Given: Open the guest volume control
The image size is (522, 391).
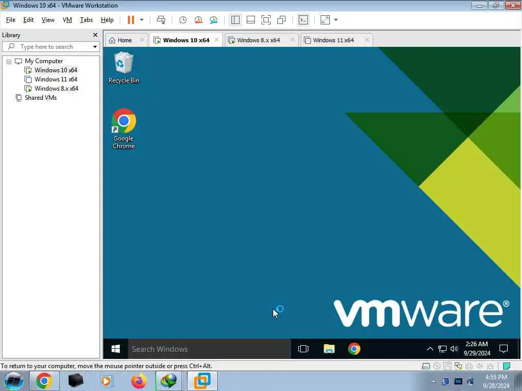Looking at the screenshot, I should (454, 349).
